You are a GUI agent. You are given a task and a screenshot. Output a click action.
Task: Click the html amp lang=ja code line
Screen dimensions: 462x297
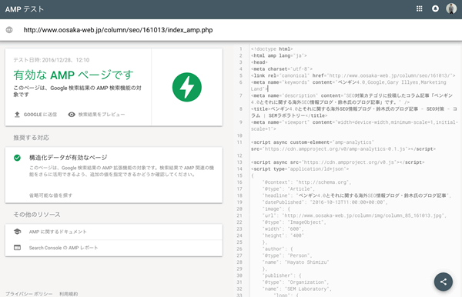click(x=279, y=55)
